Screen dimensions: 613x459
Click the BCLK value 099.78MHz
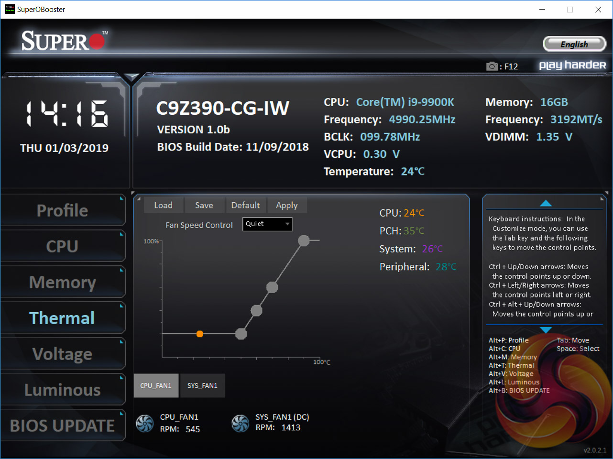(x=390, y=137)
